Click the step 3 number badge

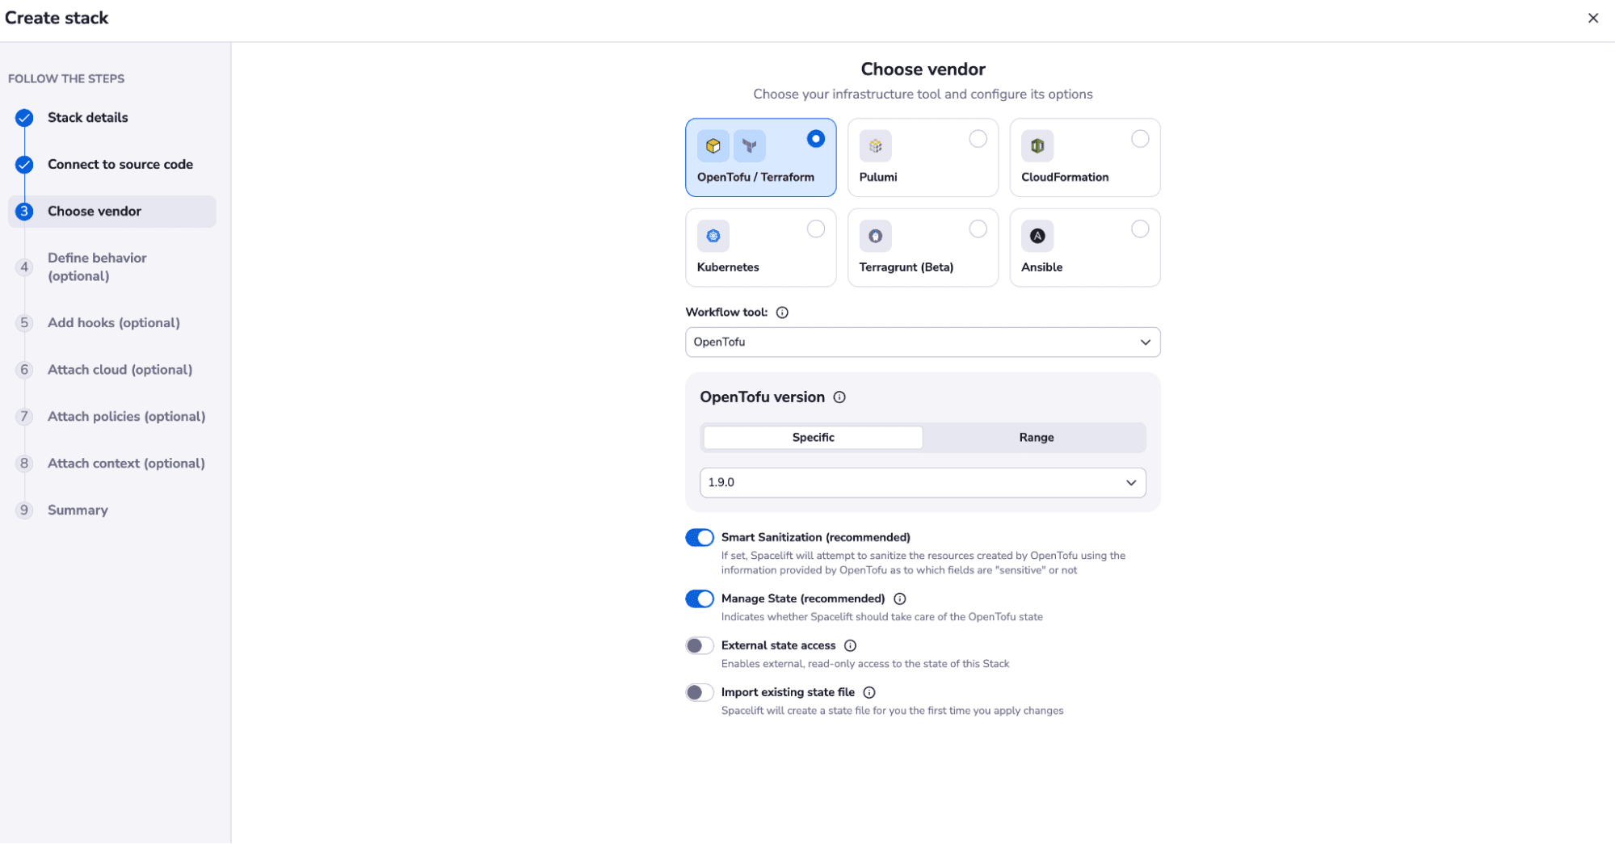point(24,212)
